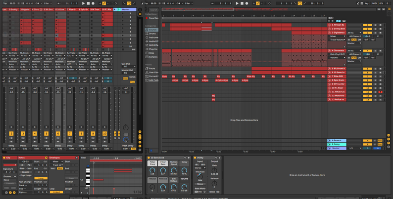Click Add Folder in the browser

pyautogui.click(x=151, y=80)
